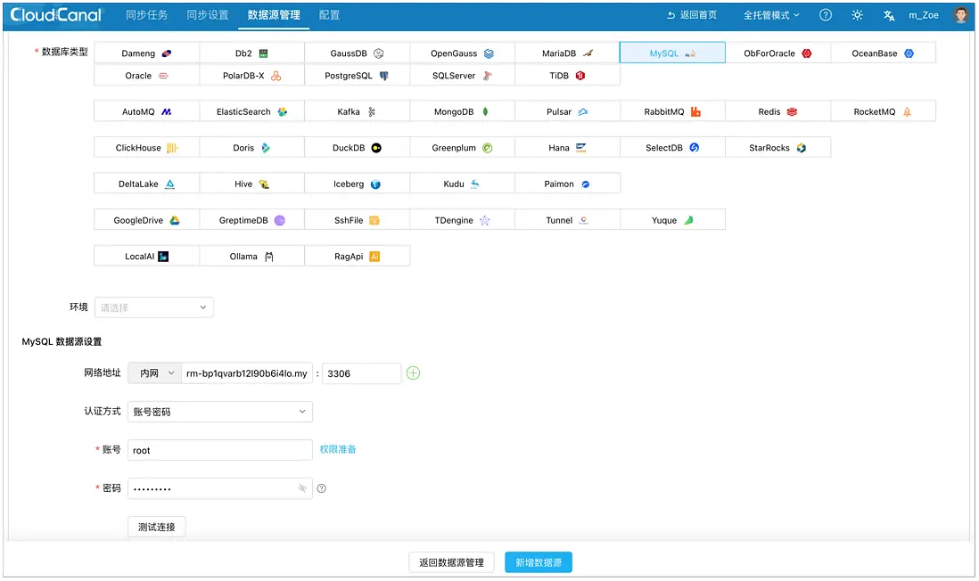979x581 pixels.
Task: Switch to the 同步任务 tab
Action: [x=147, y=15]
